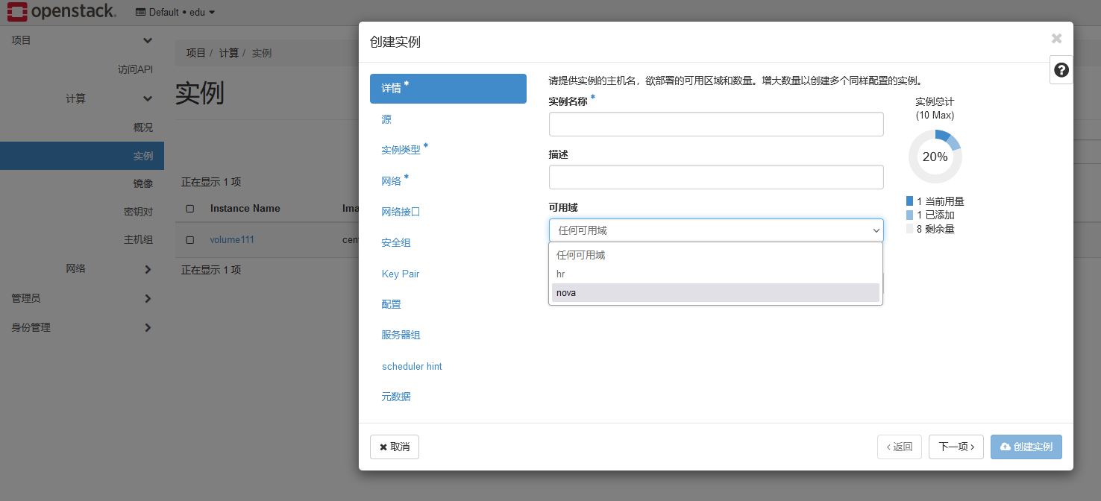Open the Default edu project dropdown

click(175, 12)
